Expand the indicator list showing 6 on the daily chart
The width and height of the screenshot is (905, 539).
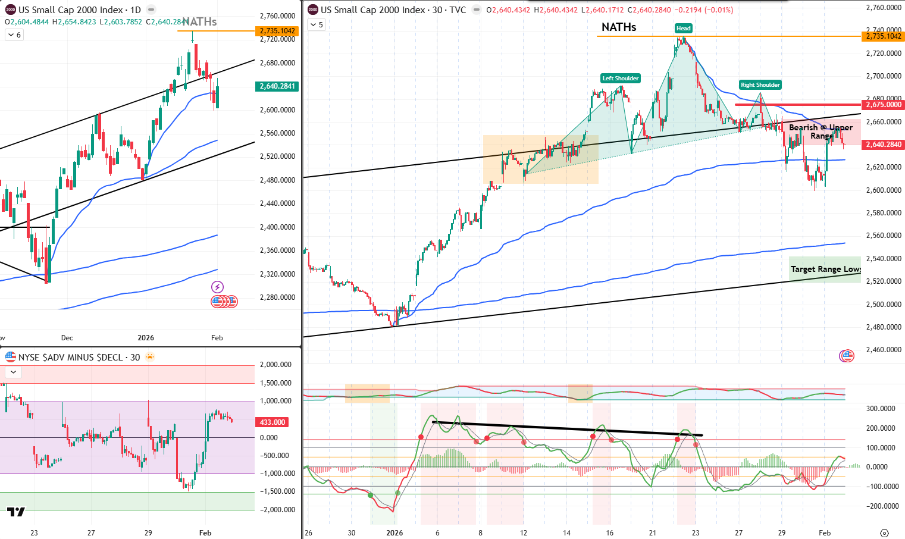point(13,35)
